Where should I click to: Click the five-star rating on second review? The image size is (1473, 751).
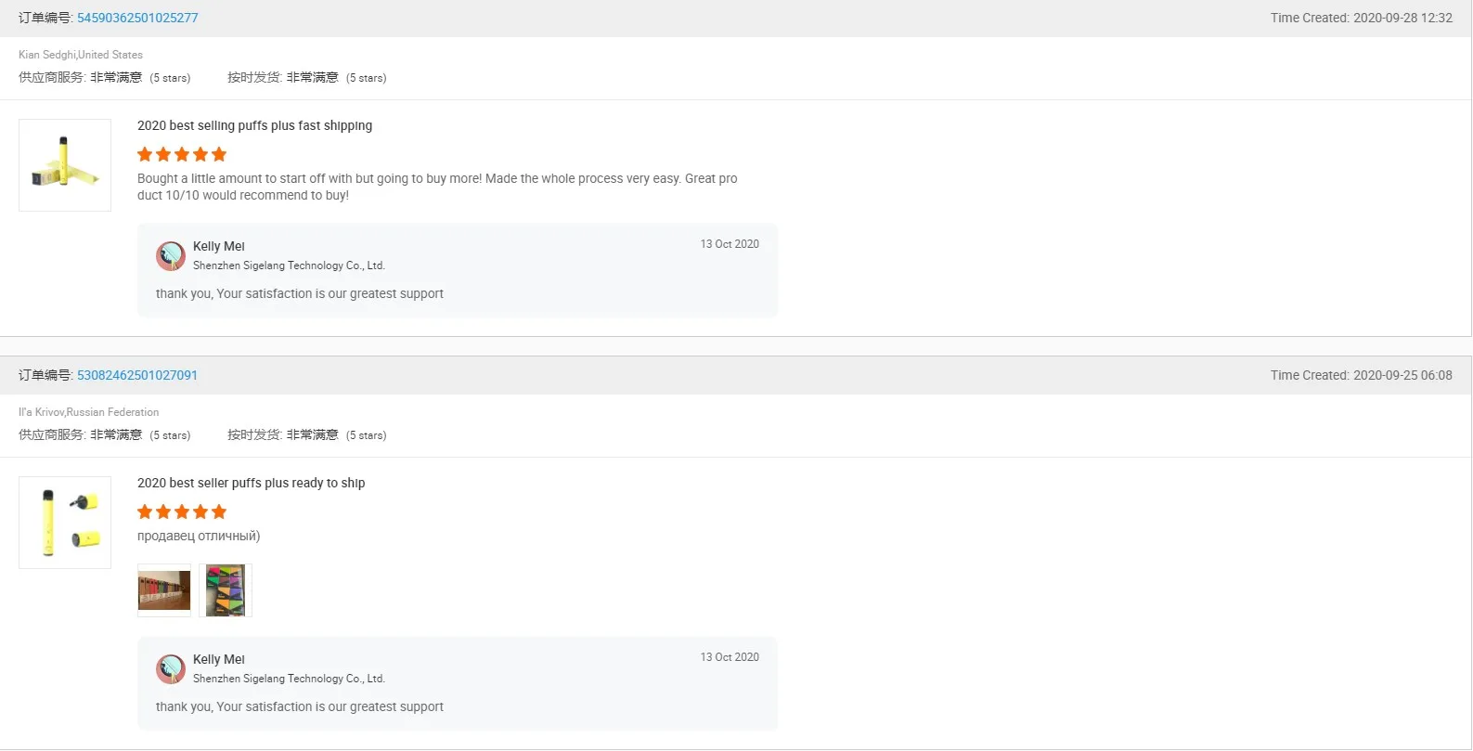click(182, 511)
